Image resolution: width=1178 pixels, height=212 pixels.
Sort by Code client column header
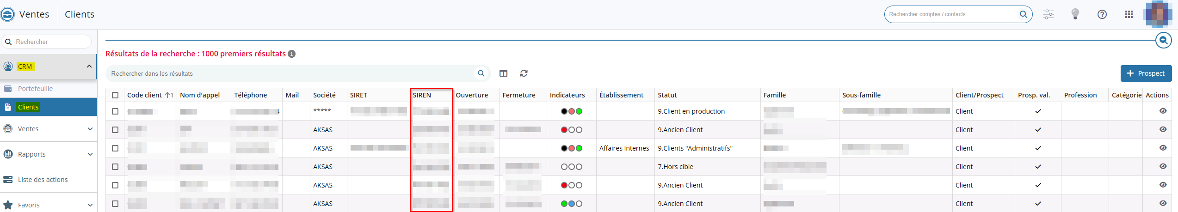point(144,95)
